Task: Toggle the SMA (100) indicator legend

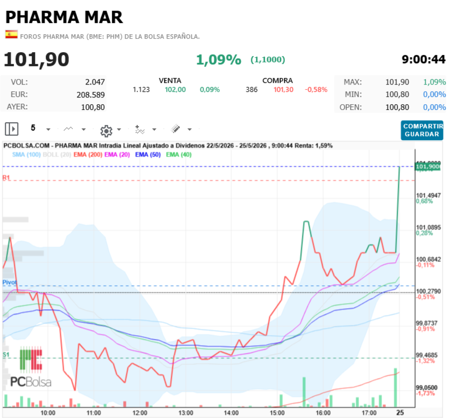Action: pos(26,155)
